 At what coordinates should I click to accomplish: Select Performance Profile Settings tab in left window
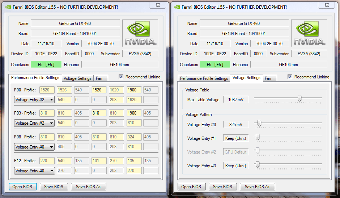tap(35, 78)
